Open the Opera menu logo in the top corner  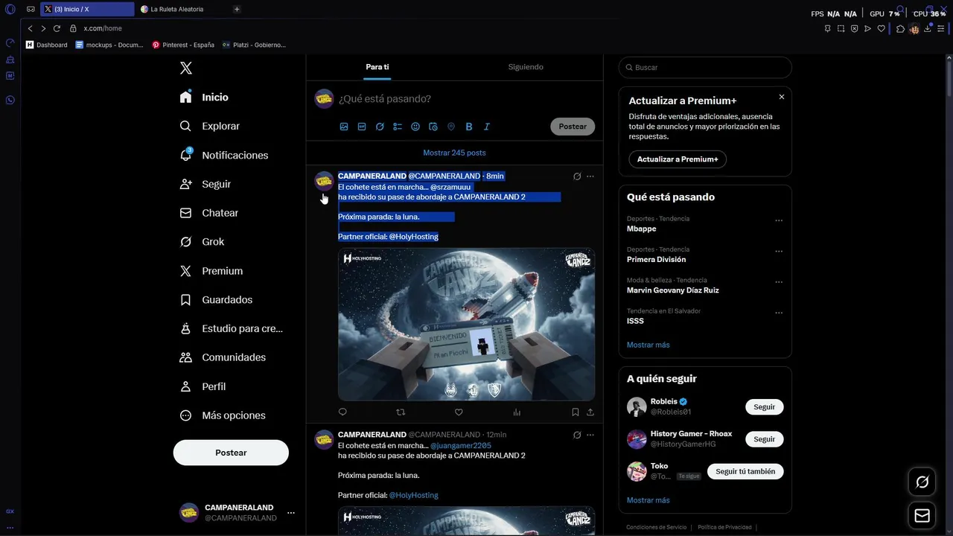tap(10, 9)
